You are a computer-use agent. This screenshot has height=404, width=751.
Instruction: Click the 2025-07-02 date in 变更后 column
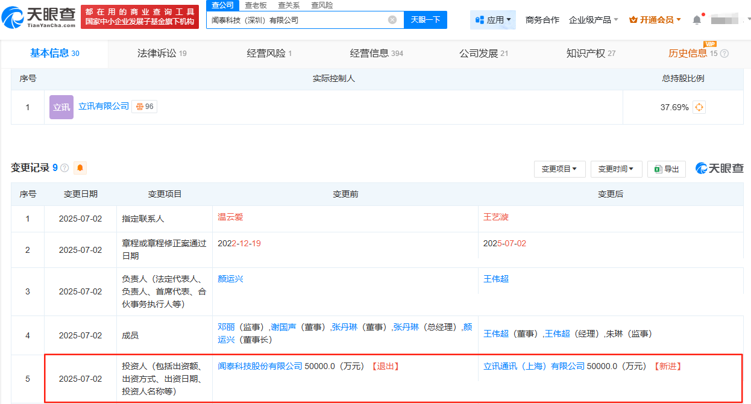point(505,243)
